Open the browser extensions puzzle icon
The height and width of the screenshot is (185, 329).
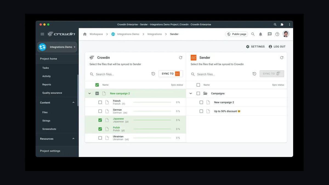coord(282,24)
